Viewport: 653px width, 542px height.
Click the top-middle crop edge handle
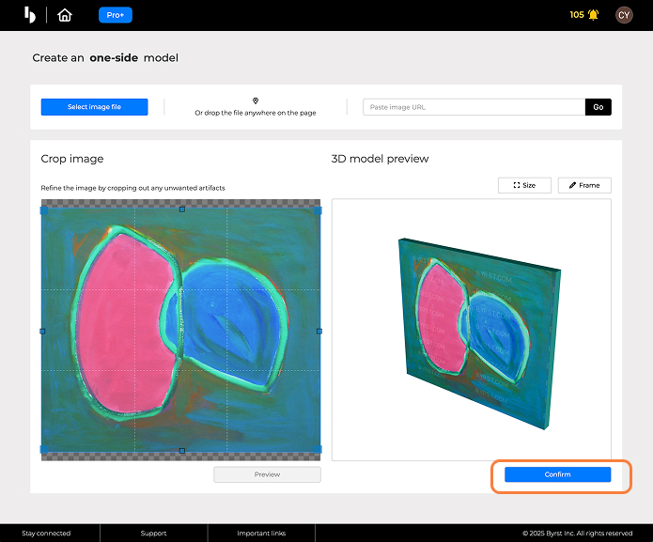(181, 209)
